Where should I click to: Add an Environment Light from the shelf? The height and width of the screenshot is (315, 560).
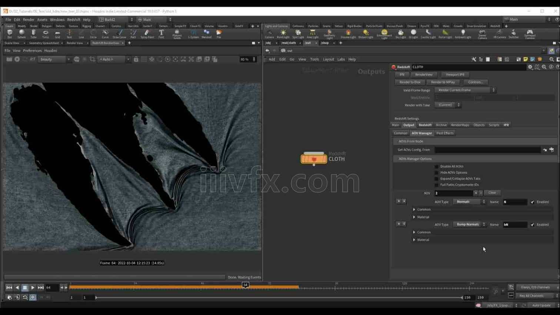point(384,34)
